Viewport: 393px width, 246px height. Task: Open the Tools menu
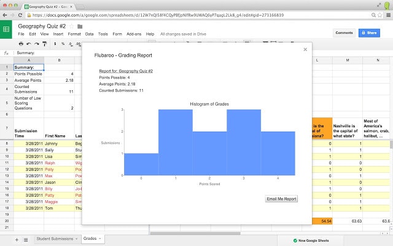tap(103, 34)
